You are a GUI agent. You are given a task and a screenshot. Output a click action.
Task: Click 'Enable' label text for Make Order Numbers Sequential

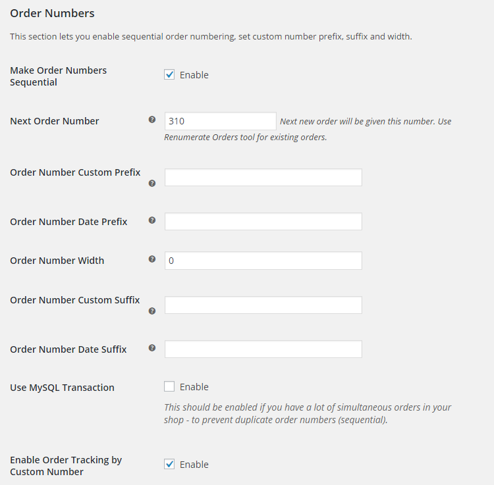tap(194, 75)
